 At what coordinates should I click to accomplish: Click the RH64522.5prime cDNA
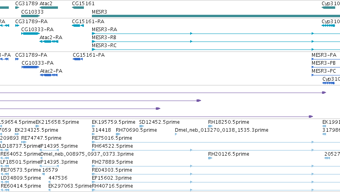click(x=216, y=150)
